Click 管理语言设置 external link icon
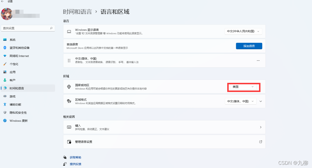Screen dimensions: 312x168 [x=261, y=142]
